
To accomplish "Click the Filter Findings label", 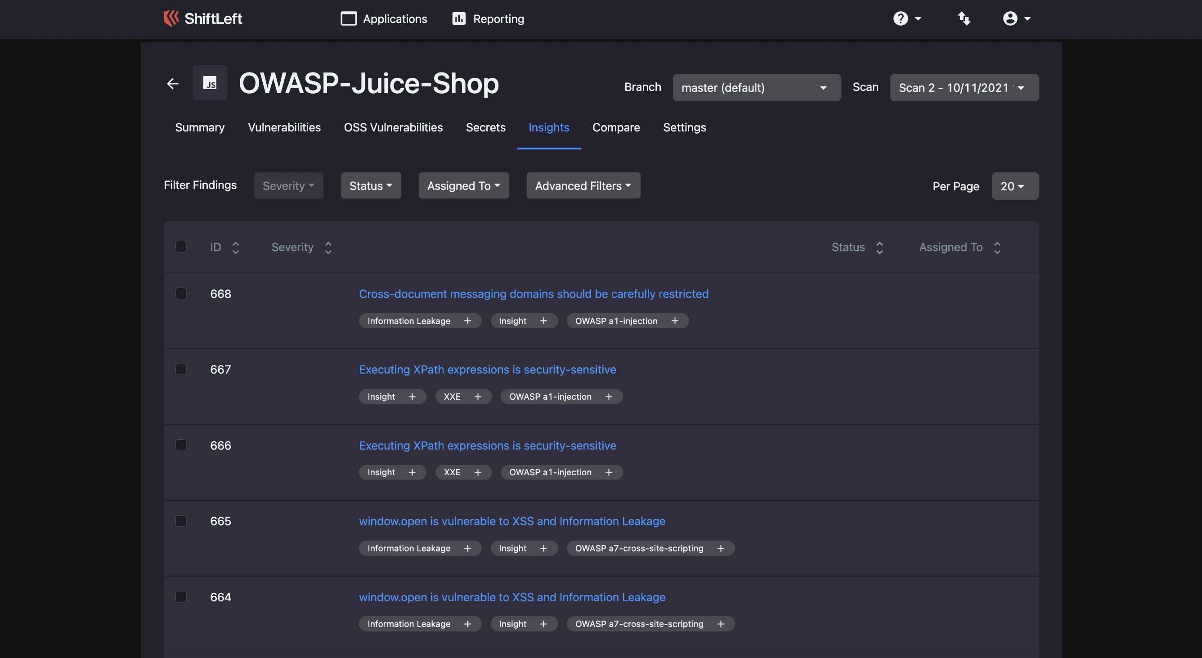I will click(200, 185).
